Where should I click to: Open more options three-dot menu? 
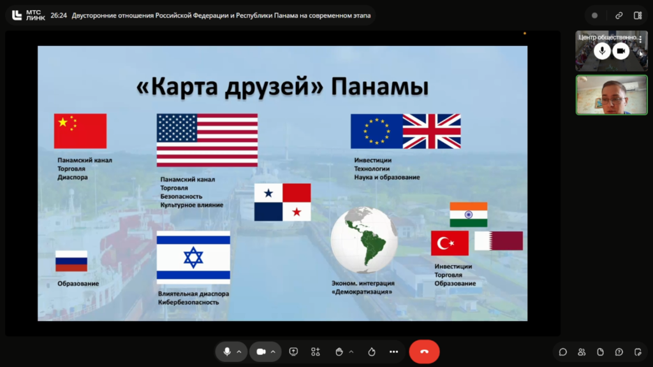point(393,352)
